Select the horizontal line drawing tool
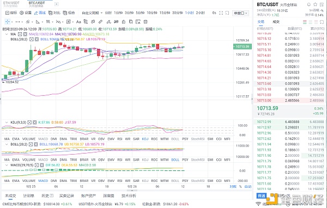 click(x=18, y=22)
